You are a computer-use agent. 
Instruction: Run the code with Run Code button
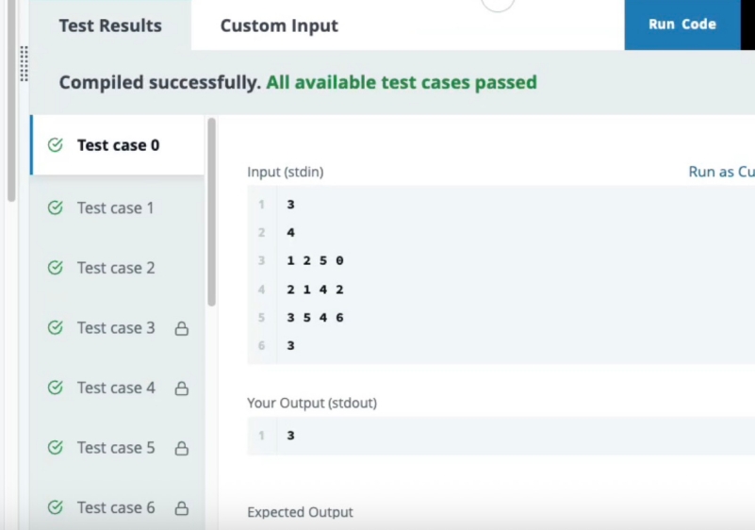(x=682, y=25)
